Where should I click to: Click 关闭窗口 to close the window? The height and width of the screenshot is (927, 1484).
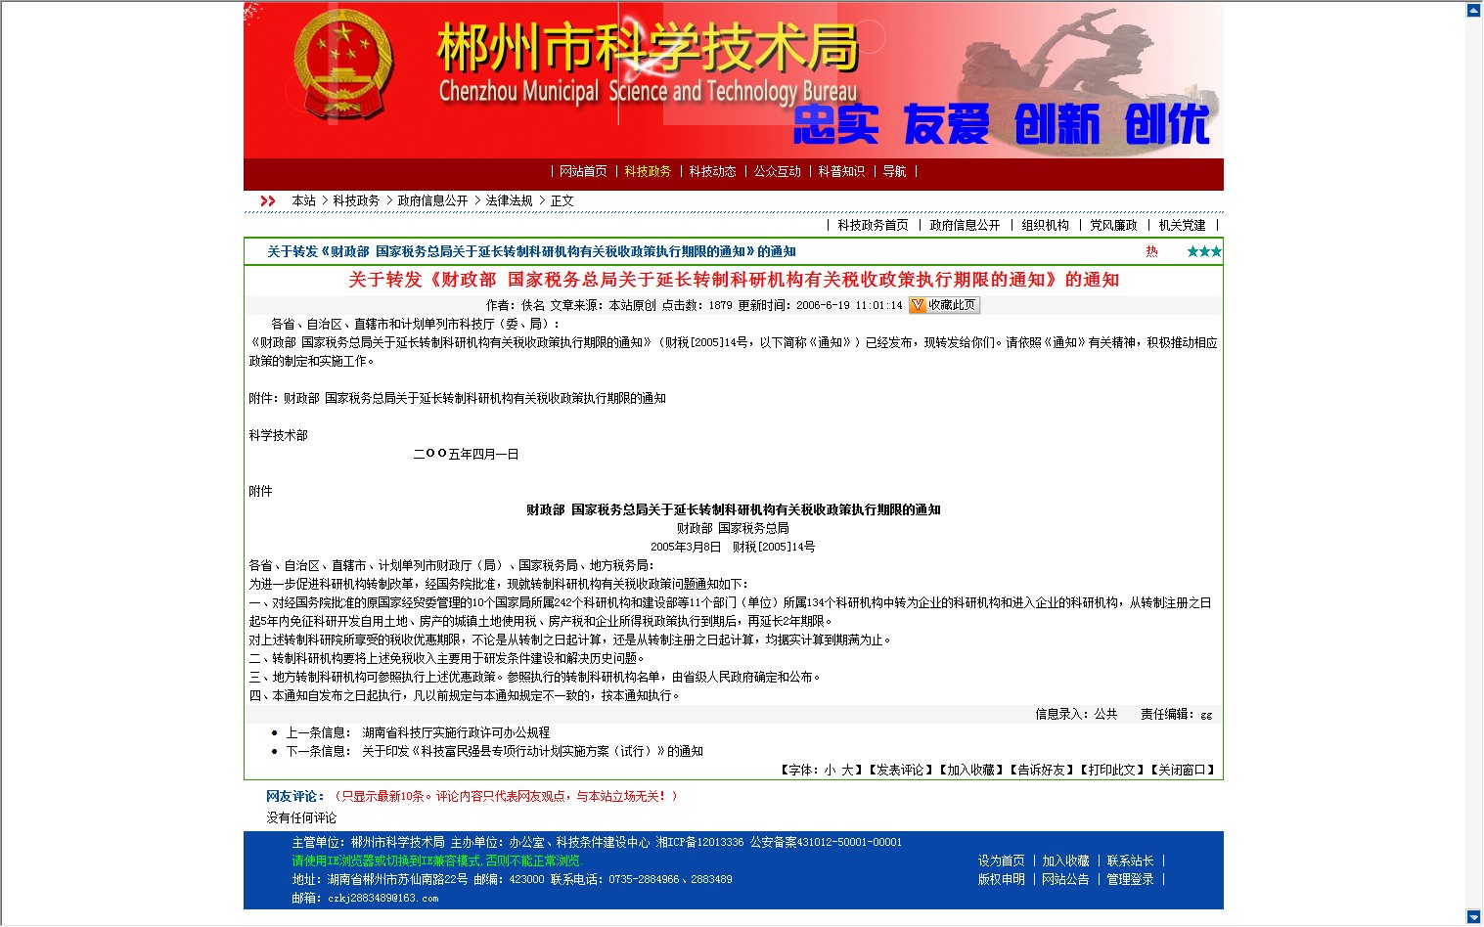click(1182, 770)
